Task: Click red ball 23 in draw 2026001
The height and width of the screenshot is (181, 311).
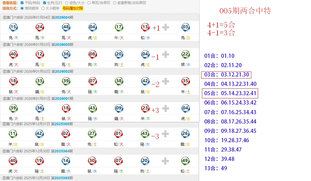Action: pyautogui.click(x=145, y=108)
